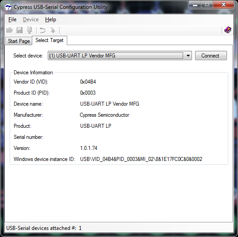Close the Cypress USB-Serial Configuration Utility window
The image size is (238, 237).
click(223, 5)
